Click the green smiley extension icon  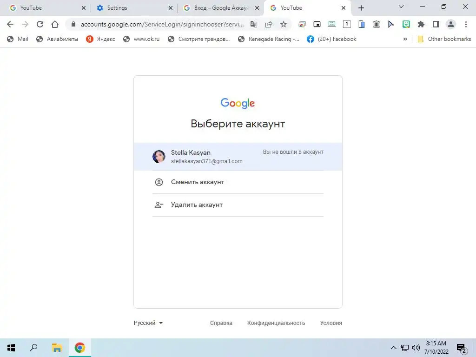[406, 24]
